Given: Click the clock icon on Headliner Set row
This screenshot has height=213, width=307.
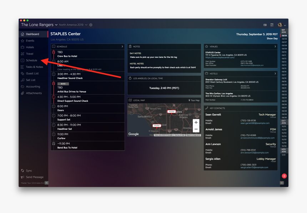Looking at the screenshot, I should point(54,125).
